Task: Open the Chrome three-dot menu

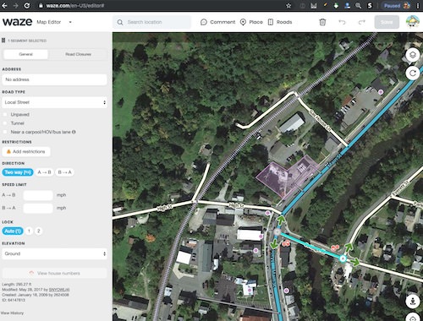Action: pyautogui.click(x=418, y=6)
